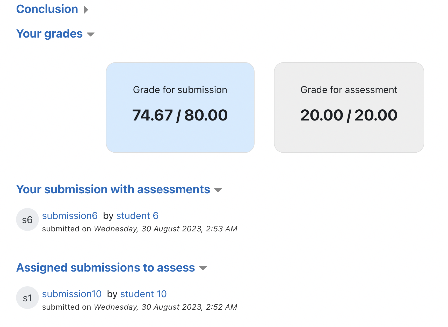Open student 10 profile link

143,294
